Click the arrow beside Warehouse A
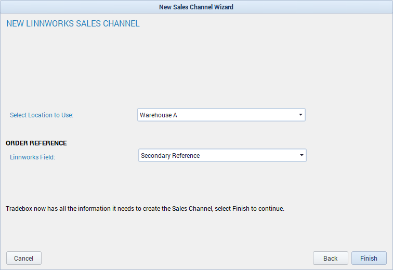 click(x=300, y=115)
